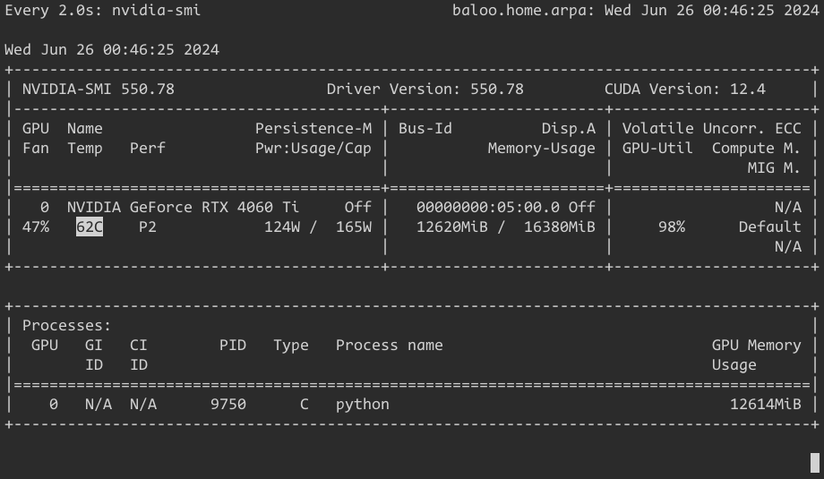Click the 16380MiB total memory value
The height and width of the screenshot is (479, 824).
(560, 227)
